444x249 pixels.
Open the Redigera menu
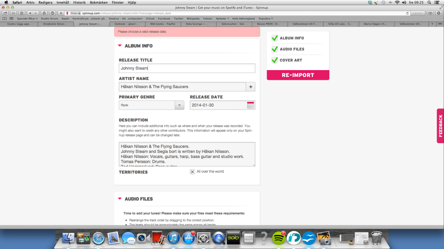[46, 2]
